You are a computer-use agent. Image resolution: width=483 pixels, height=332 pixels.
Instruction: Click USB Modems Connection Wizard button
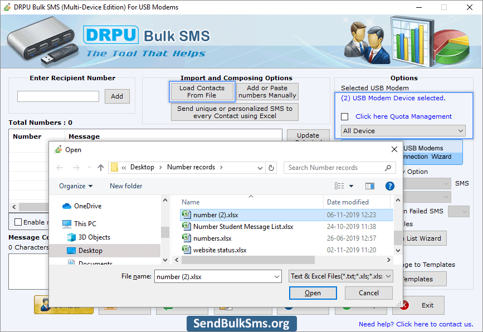tap(432, 152)
